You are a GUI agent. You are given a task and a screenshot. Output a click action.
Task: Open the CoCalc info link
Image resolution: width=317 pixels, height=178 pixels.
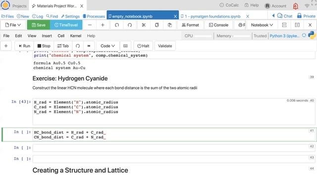pyautogui.click(x=229, y=5)
